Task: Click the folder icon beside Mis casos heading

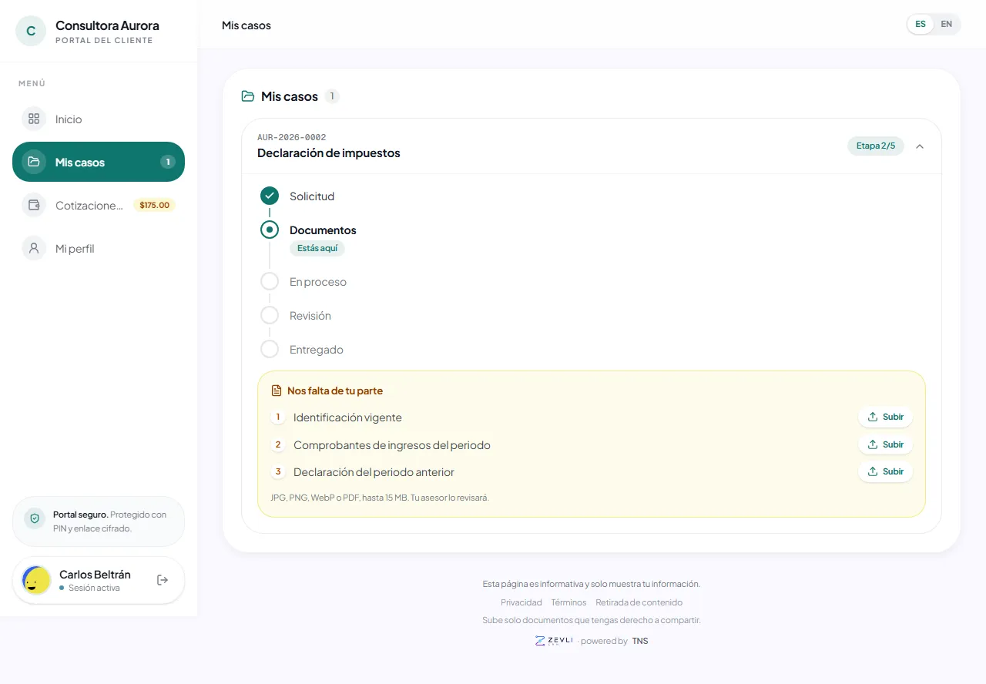Action: pos(248,96)
